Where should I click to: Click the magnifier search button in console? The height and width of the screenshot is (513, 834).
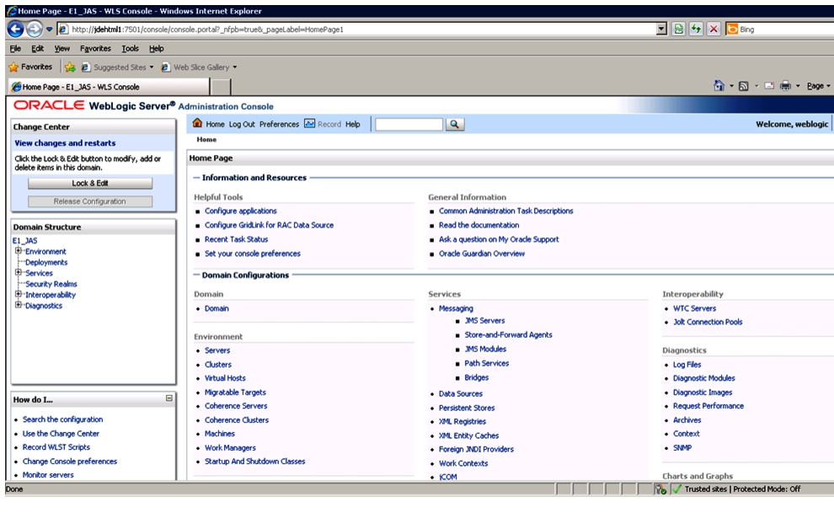point(454,125)
